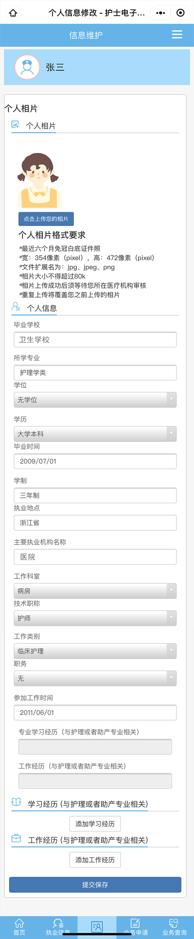Screen dimensions: 194x939
Task: Tap the home icon in the title bar
Action: coord(13,13)
